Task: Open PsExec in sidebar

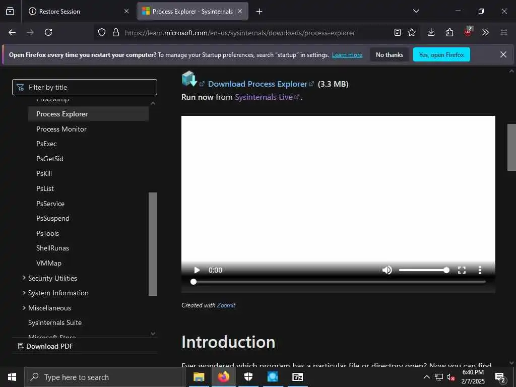Action: coord(46,144)
